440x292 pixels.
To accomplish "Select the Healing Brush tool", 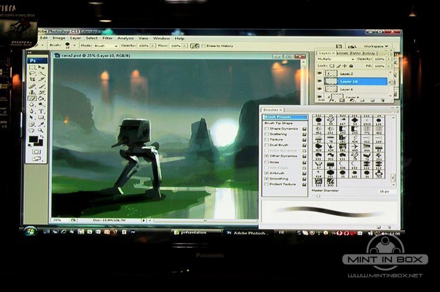I will coord(32,86).
